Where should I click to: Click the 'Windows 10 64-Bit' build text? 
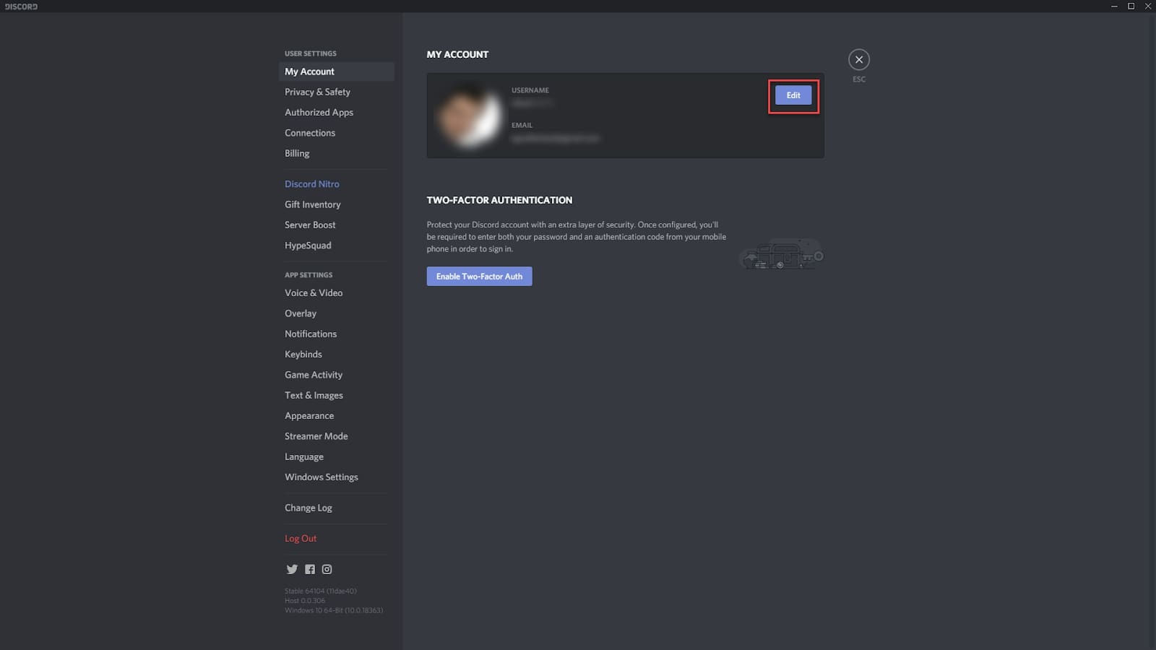point(334,610)
